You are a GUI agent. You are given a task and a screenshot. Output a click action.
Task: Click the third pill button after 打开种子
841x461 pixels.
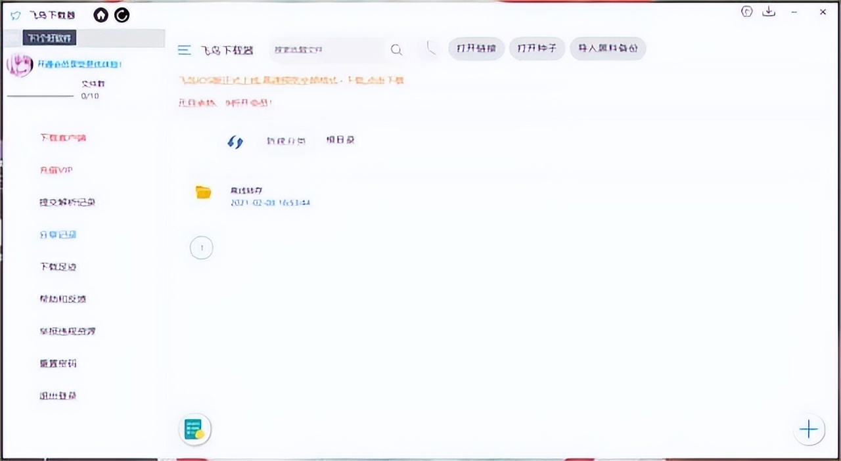point(608,49)
